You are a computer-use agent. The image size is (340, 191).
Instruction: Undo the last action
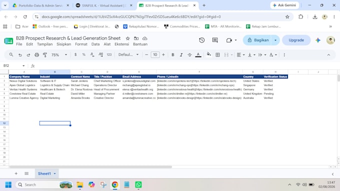pyautogui.click(x=20, y=55)
